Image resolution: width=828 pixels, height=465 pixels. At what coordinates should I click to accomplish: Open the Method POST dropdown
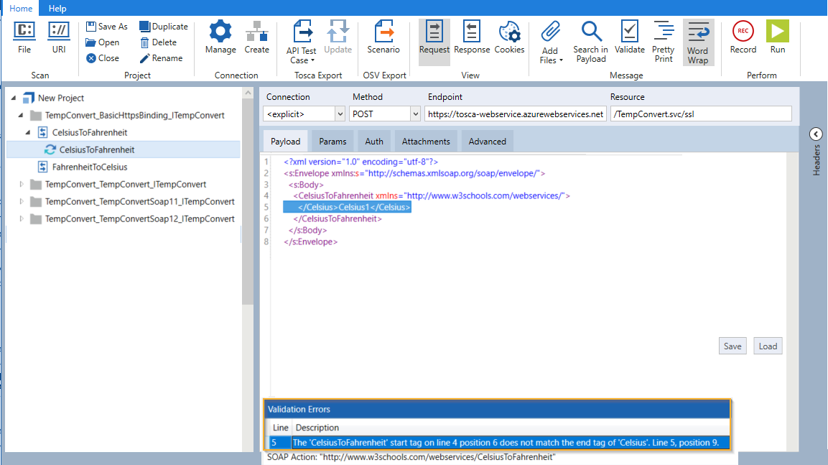coord(415,114)
